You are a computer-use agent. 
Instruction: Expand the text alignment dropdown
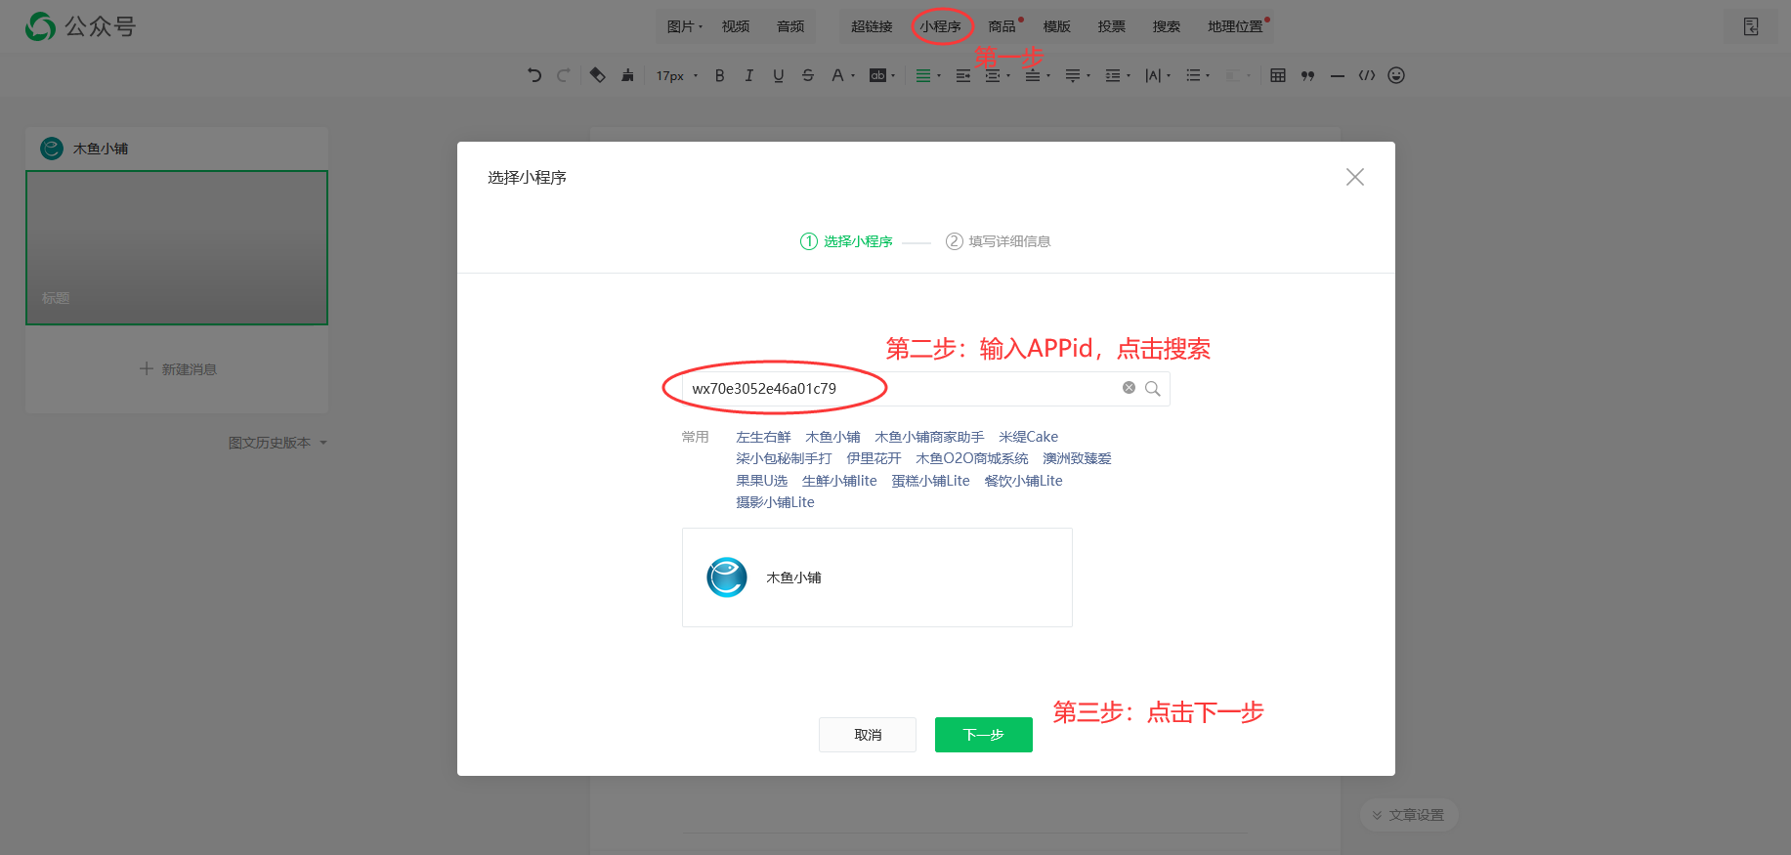coord(928,75)
